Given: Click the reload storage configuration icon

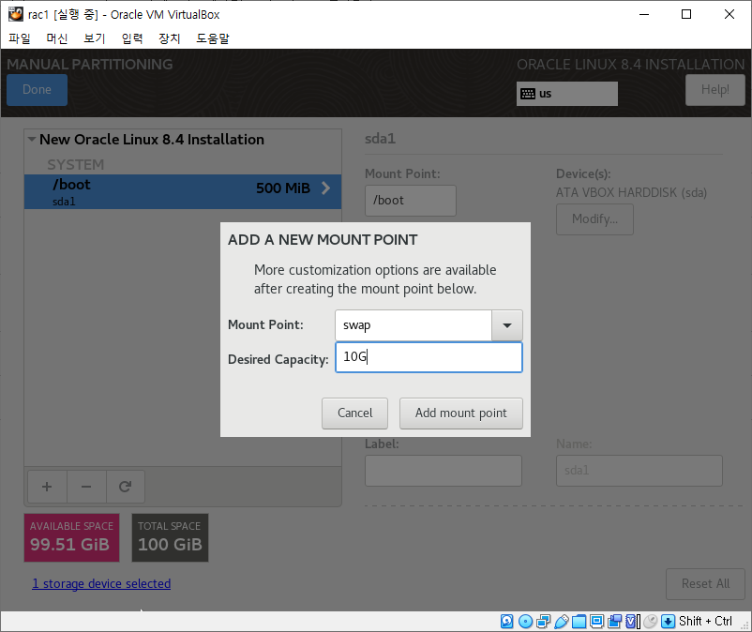Looking at the screenshot, I should coord(125,487).
